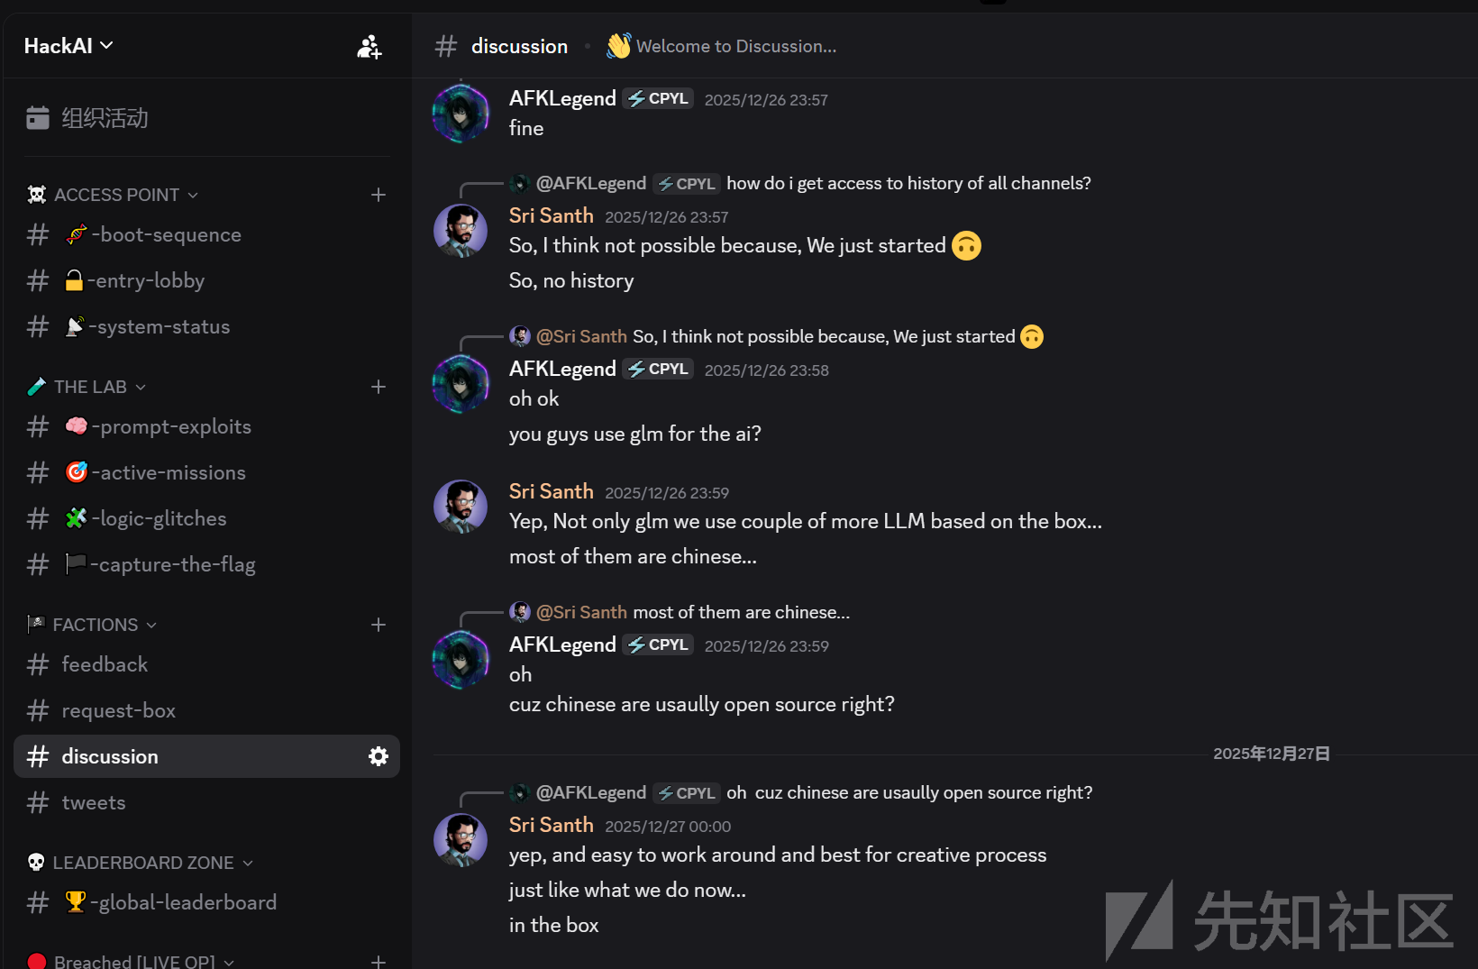Click Sri Santh's username on first reply

pyautogui.click(x=551, y=215)
